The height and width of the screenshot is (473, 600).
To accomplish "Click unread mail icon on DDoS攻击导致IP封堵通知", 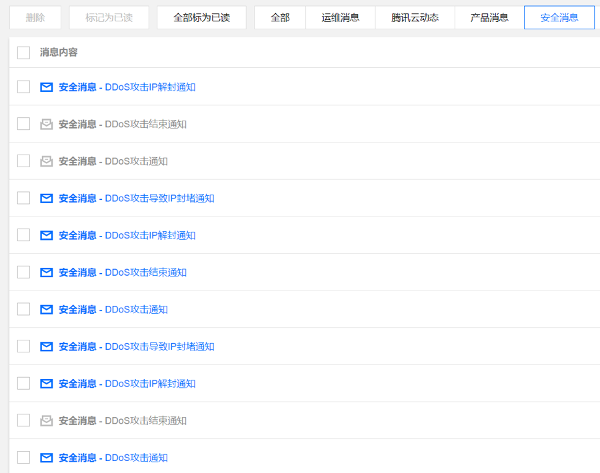I will click(x=46, y=198).
